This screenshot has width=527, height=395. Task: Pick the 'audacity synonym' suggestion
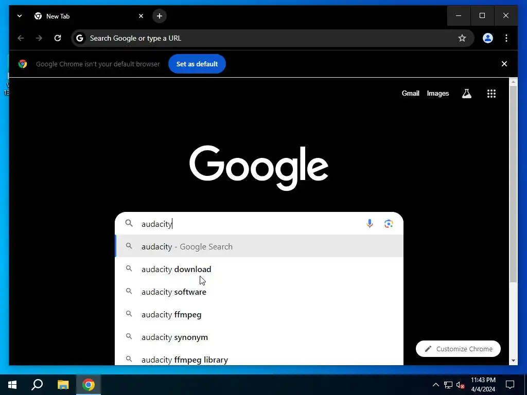[x=259, y=337]
